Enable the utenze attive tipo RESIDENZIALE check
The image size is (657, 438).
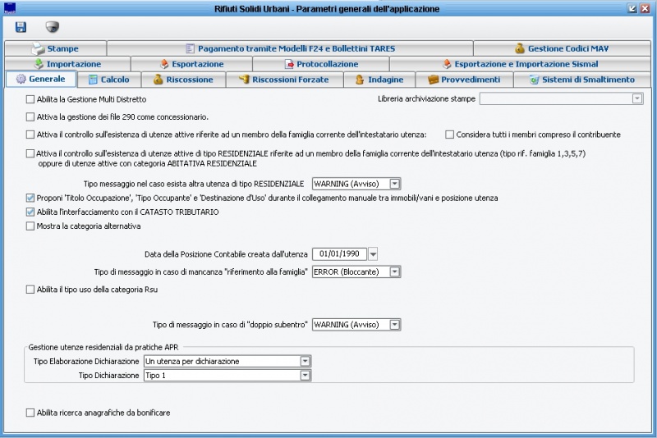coord(30,153)
